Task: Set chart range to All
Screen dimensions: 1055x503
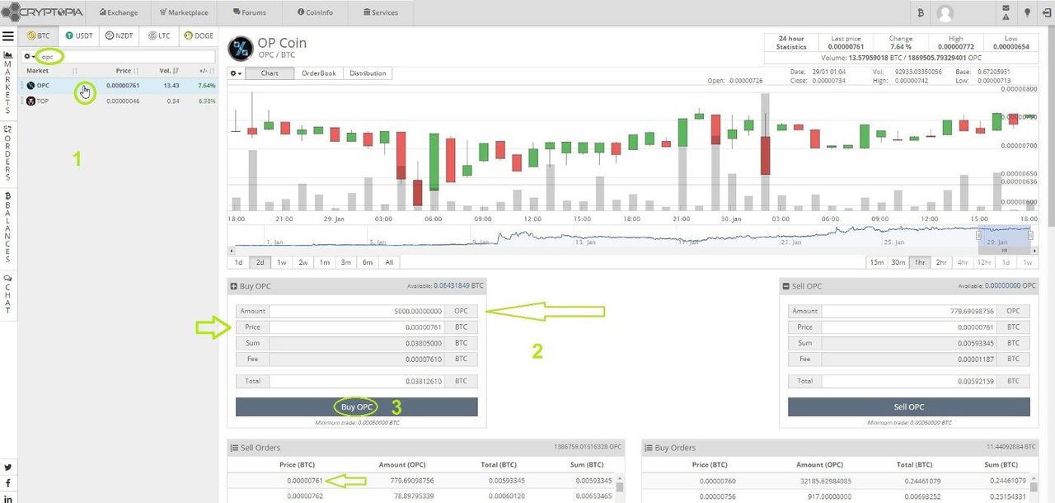Action: 389,262
